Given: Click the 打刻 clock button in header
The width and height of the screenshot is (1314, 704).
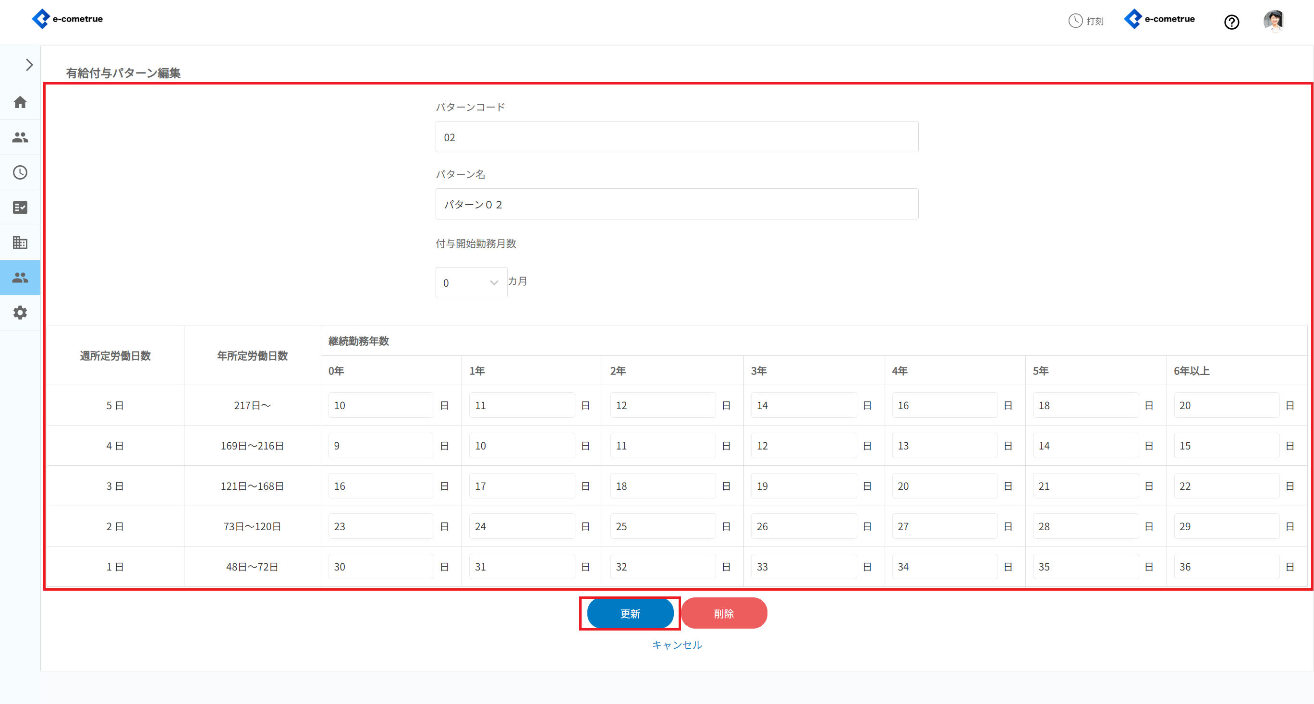Looking at the screenshot, I should [1086, 21].
